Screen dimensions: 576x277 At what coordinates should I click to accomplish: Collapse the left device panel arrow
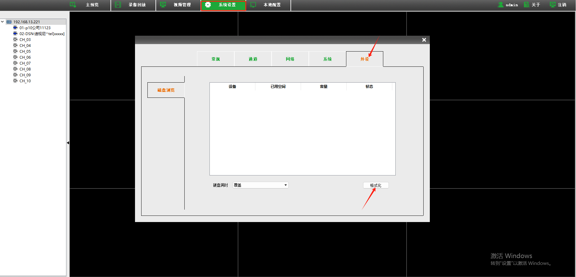click(x=68, y=143)
